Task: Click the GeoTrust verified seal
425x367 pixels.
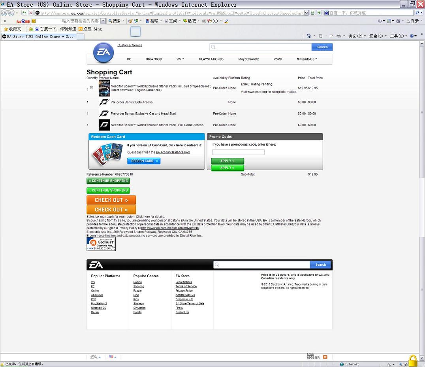Action: (x=101, y=244)
